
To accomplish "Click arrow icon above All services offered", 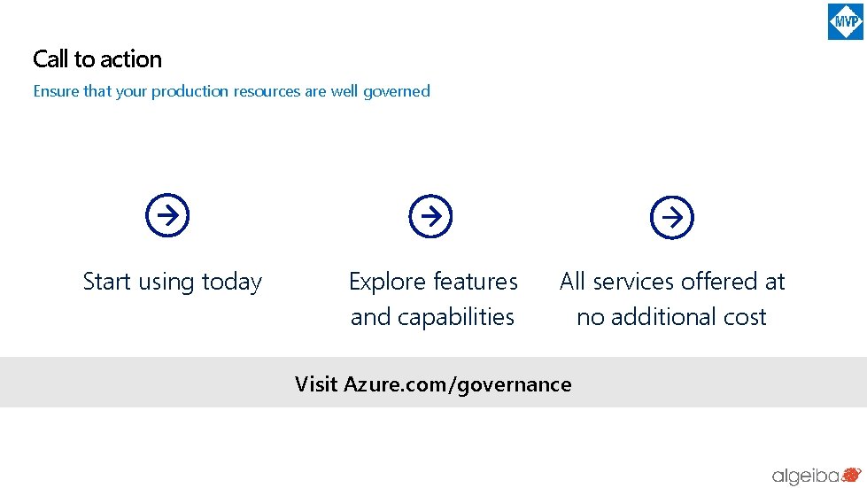I will [671, 217].
